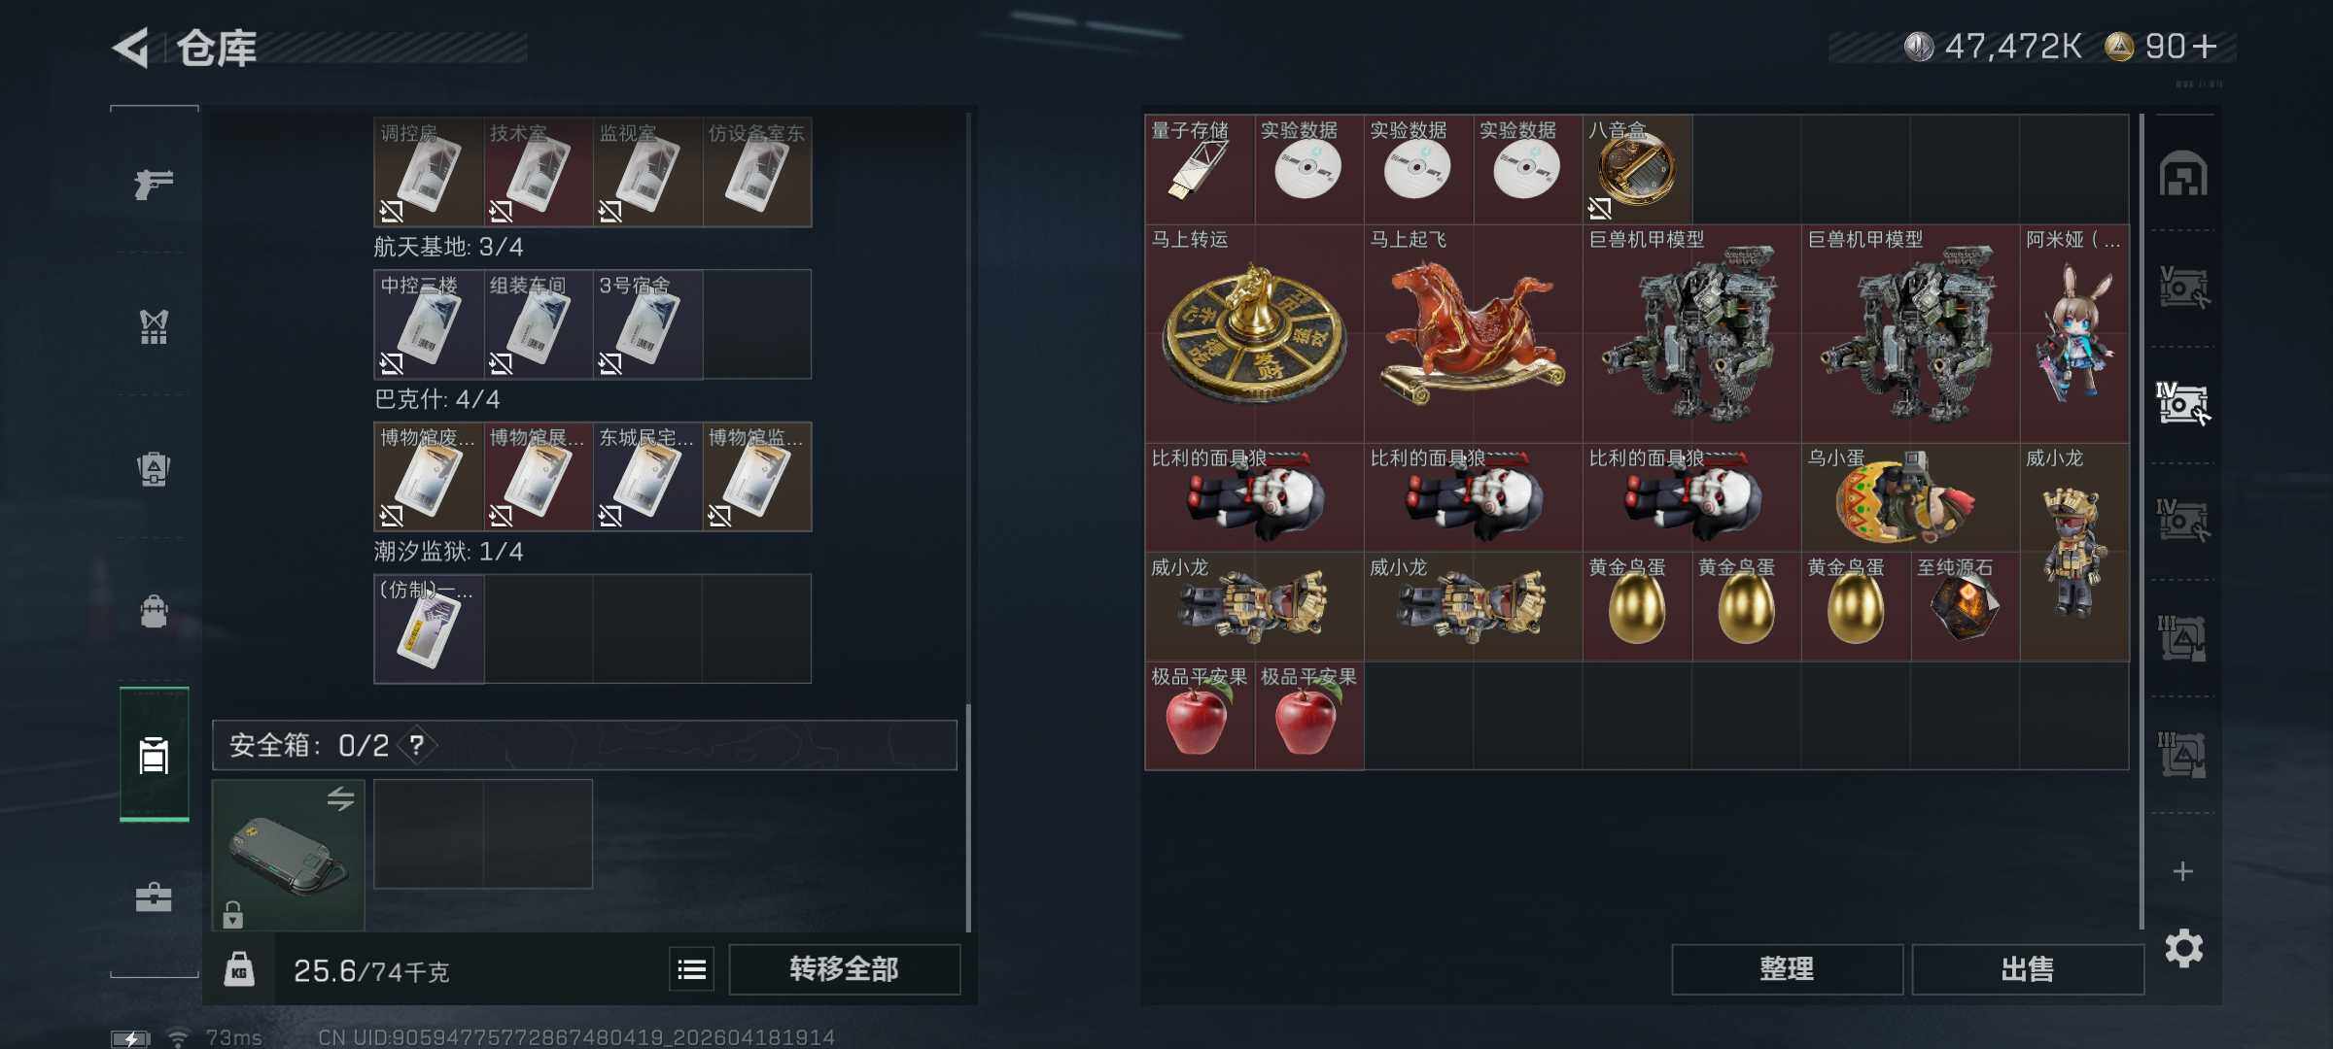
Task: Click the 转移全部 button
Action: pyautogui.click(x=844, y=968)
